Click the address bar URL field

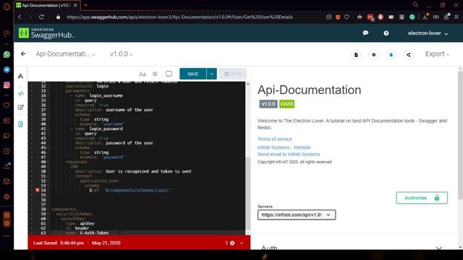pyautogui.click(x=179, y=17)
